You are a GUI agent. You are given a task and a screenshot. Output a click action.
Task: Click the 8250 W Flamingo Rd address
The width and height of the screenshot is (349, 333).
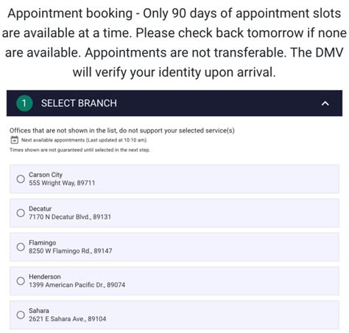(x=71, y=251)
